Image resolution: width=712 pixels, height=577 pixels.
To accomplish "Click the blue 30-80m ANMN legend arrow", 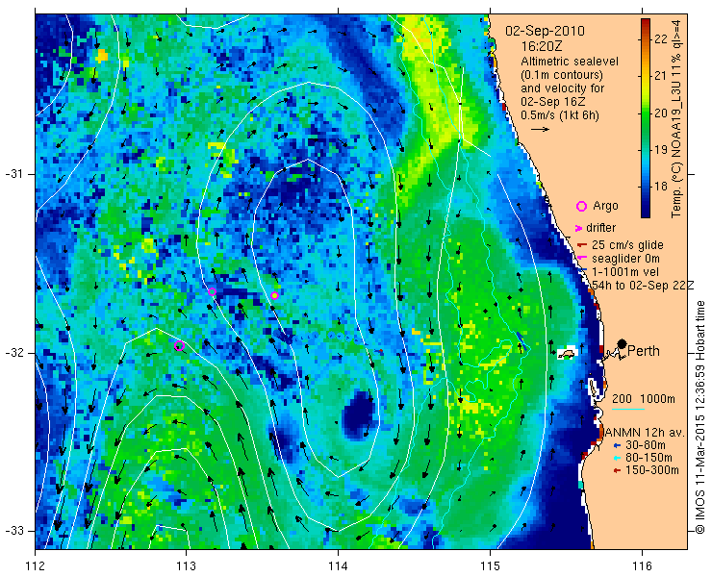I will 616,445.
